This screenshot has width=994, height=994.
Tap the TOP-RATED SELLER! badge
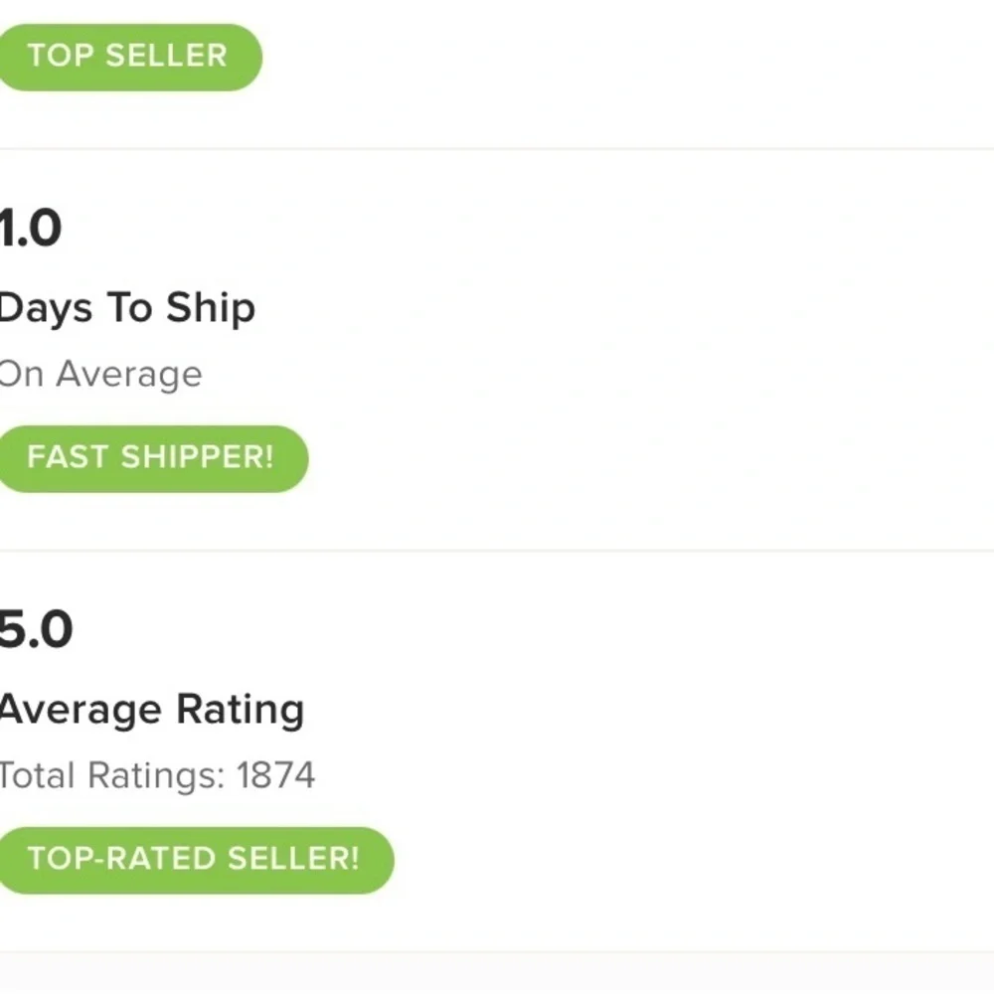point(195,860)
